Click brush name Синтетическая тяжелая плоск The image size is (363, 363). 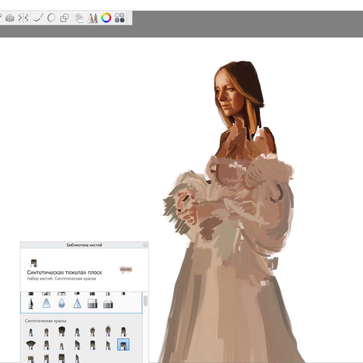(64, 272)
